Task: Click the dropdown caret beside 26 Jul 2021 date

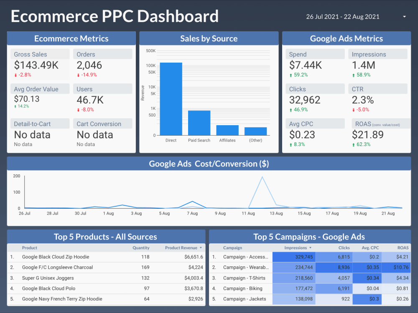Action: (403, 17)
